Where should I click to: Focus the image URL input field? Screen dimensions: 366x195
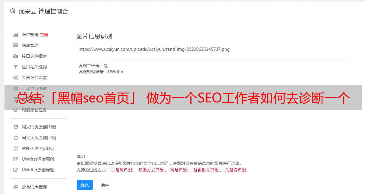(x=214, y=49)
